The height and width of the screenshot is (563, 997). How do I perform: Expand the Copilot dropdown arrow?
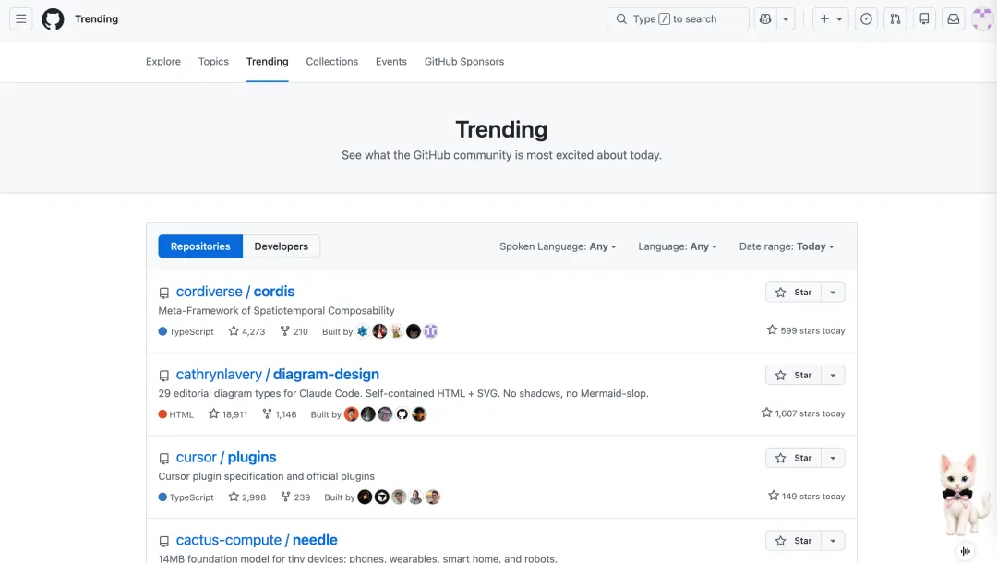click(x=786, y=19)
